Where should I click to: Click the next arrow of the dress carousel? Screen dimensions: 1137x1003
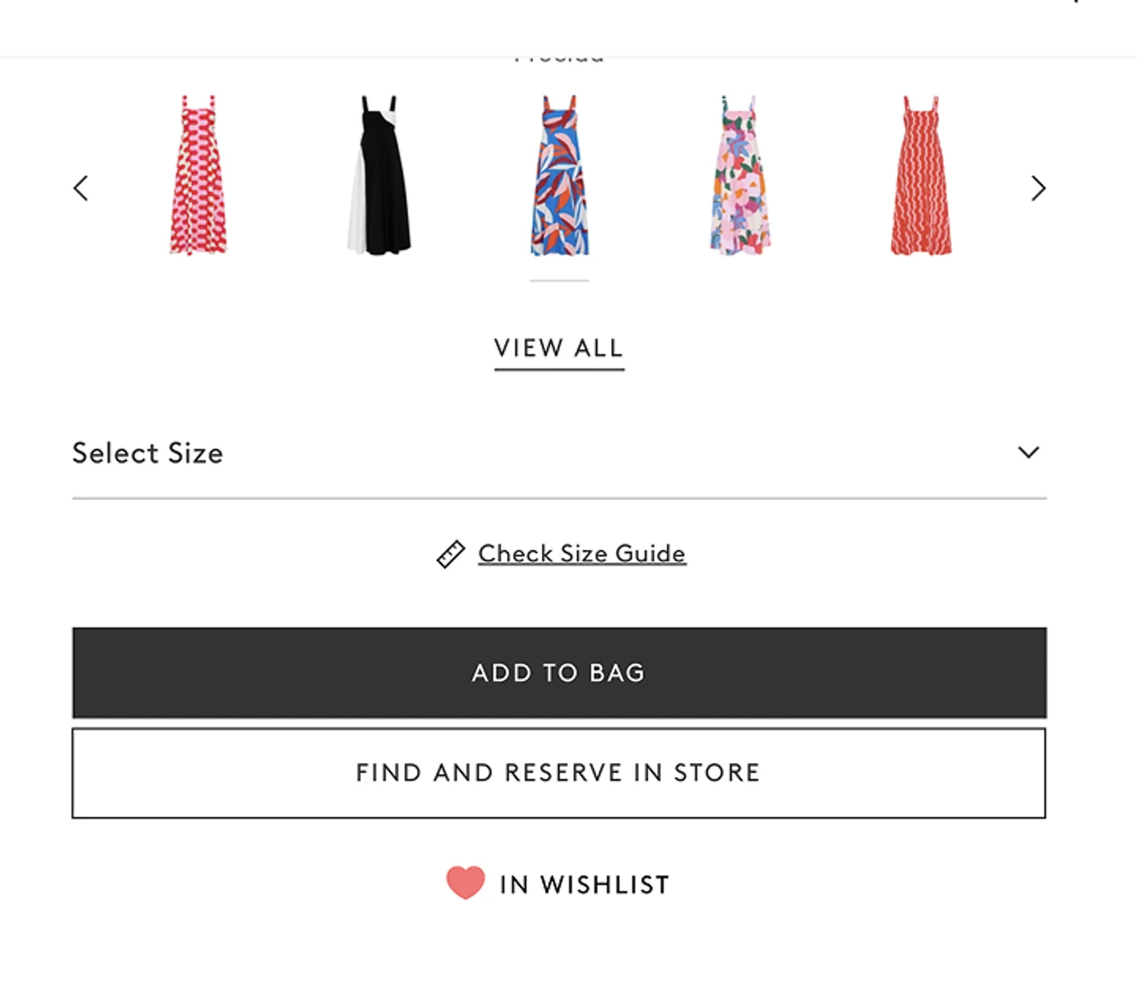click(x=1038, y=188)
